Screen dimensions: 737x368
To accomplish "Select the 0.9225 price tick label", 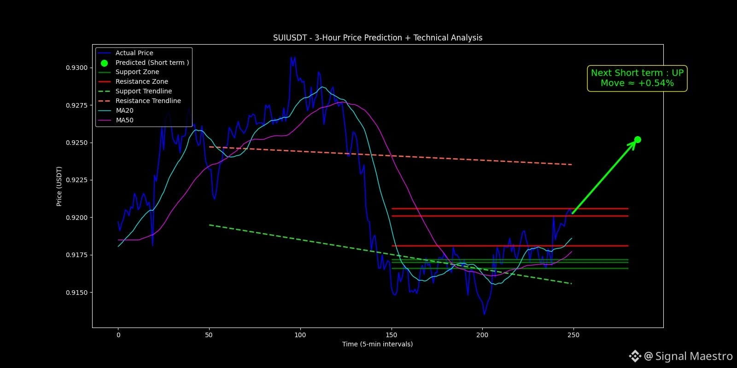I will pos(76,180).
